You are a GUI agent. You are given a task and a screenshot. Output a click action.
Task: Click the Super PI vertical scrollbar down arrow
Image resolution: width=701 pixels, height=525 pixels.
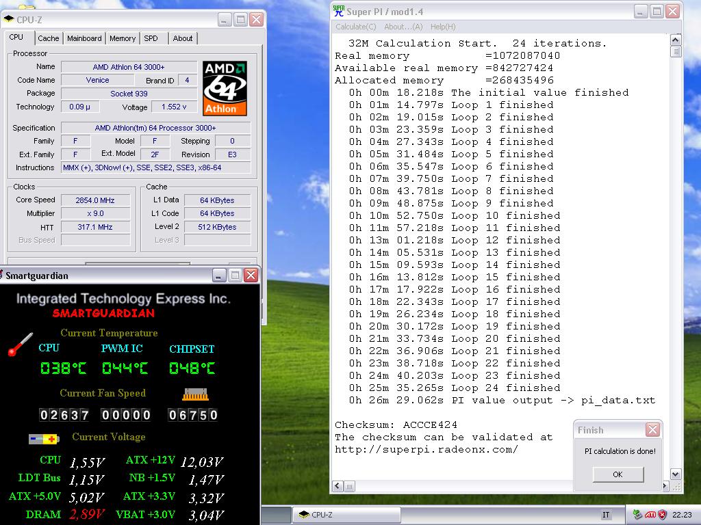click(x=676, y=474)
